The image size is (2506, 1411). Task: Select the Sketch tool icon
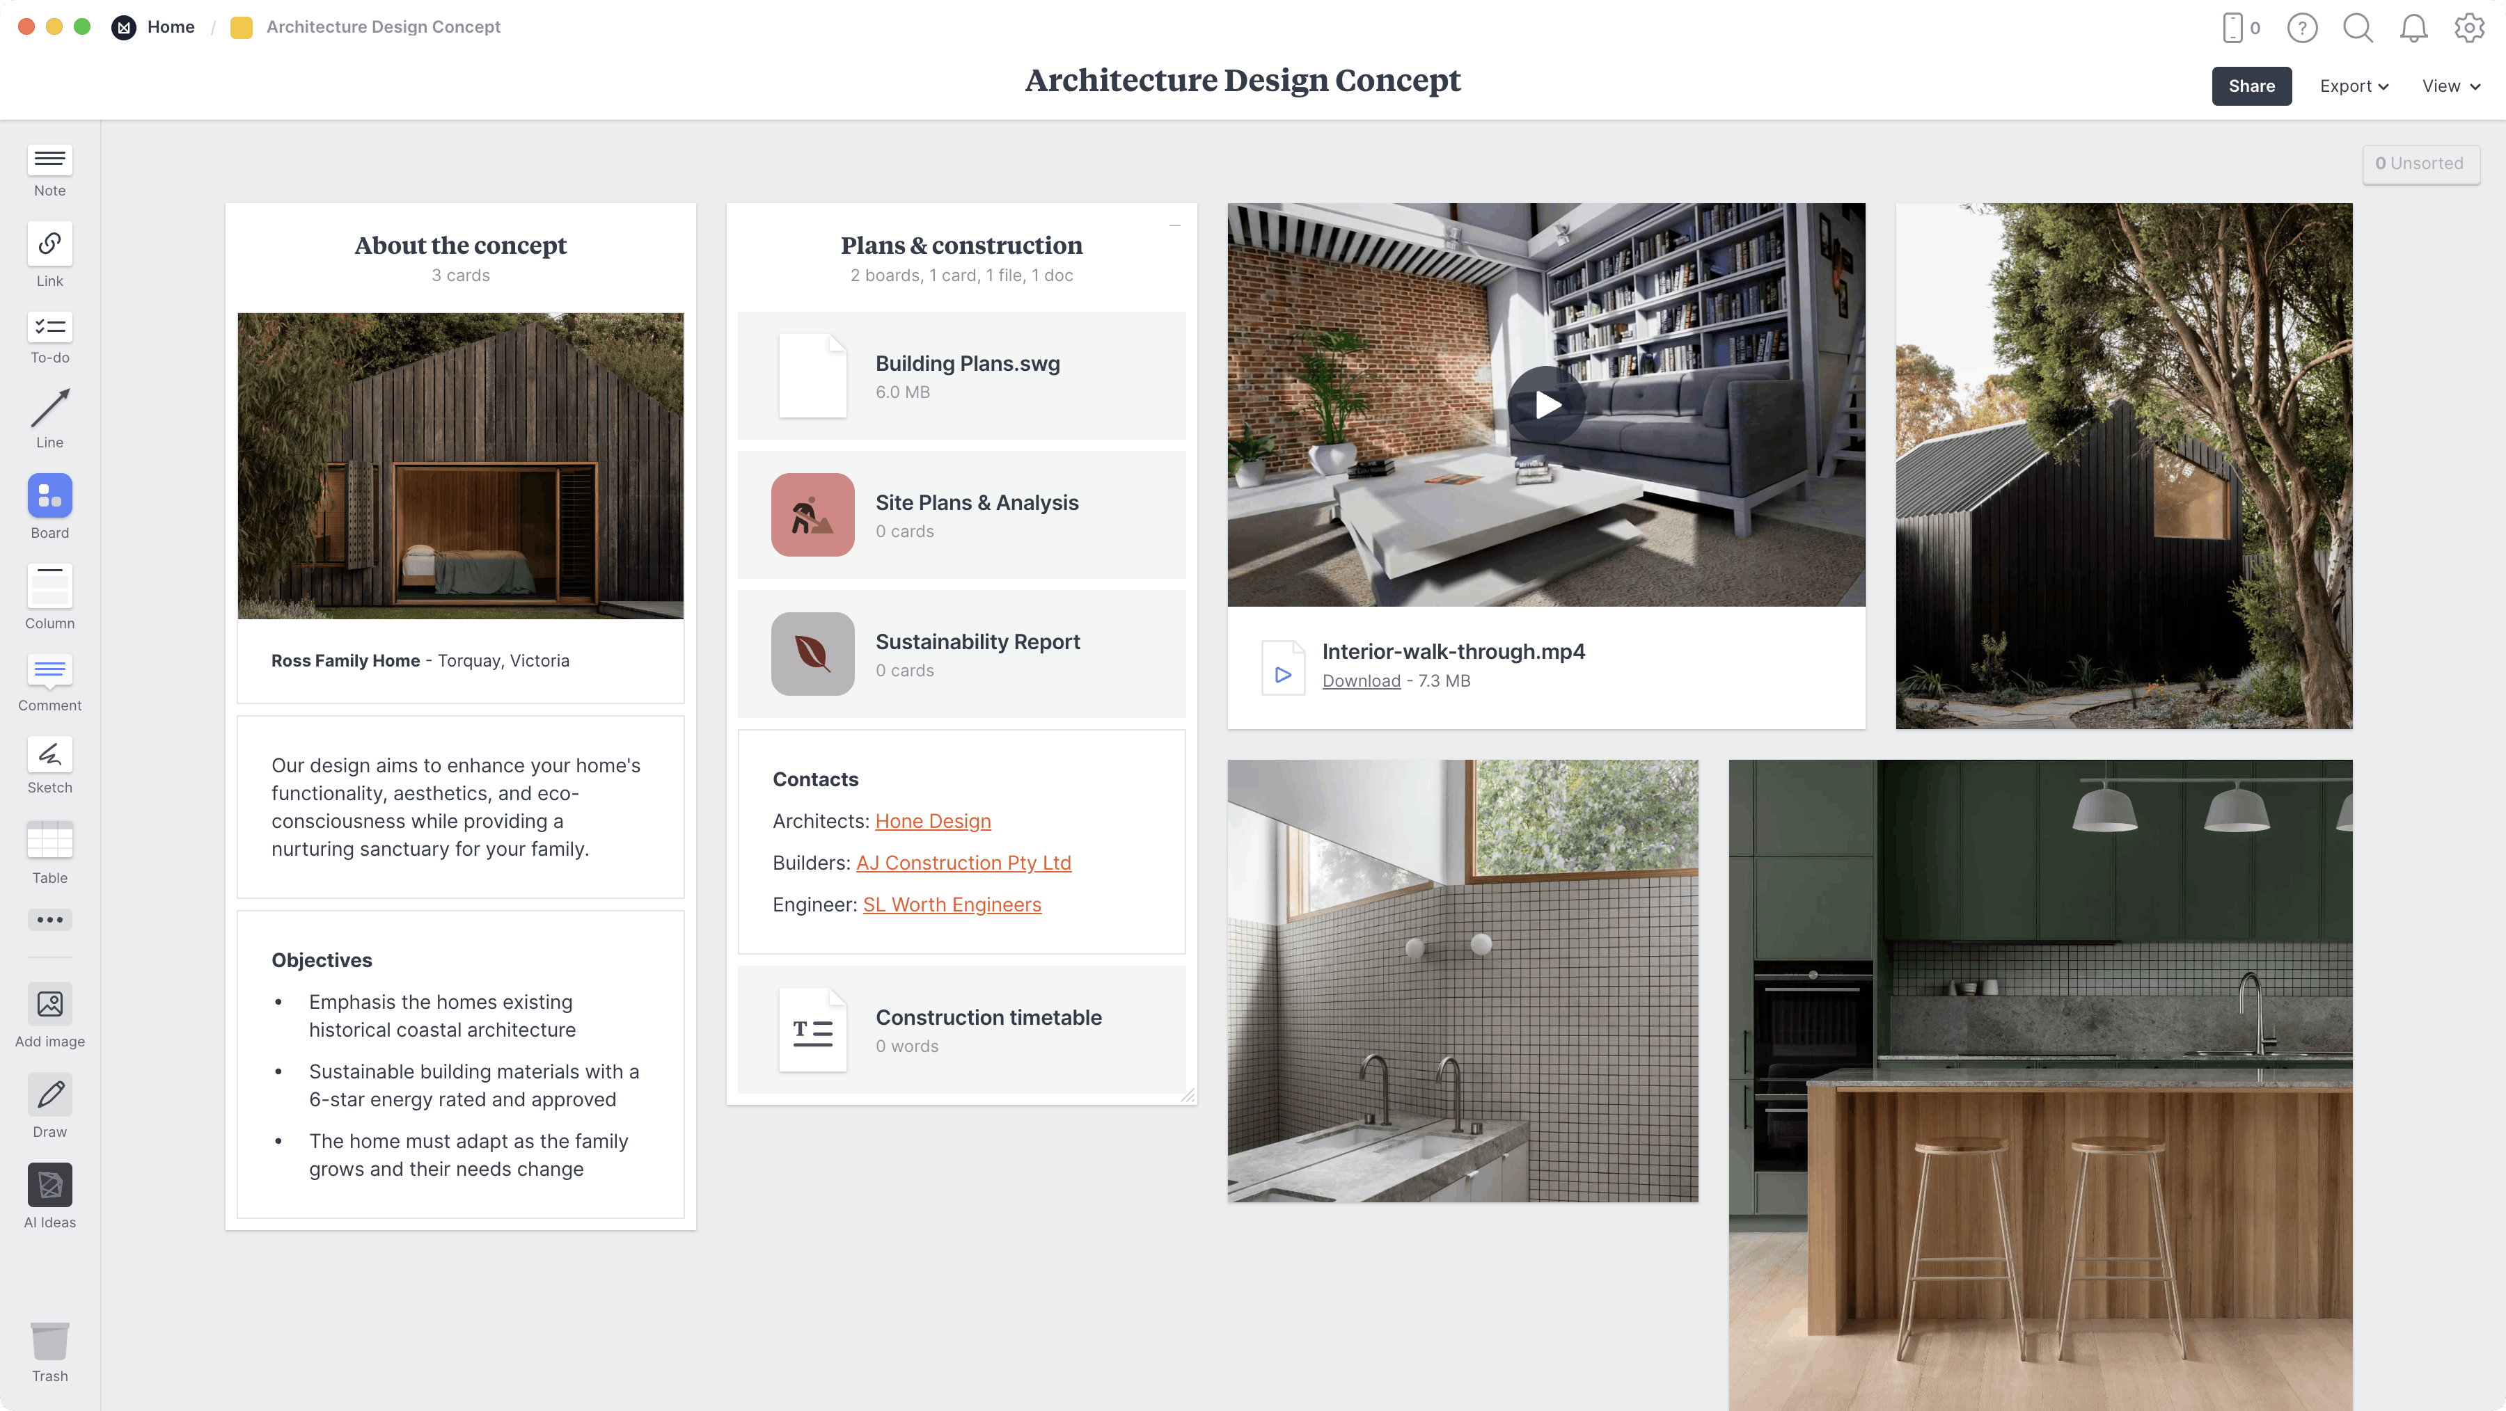click(x=49, y=755)
